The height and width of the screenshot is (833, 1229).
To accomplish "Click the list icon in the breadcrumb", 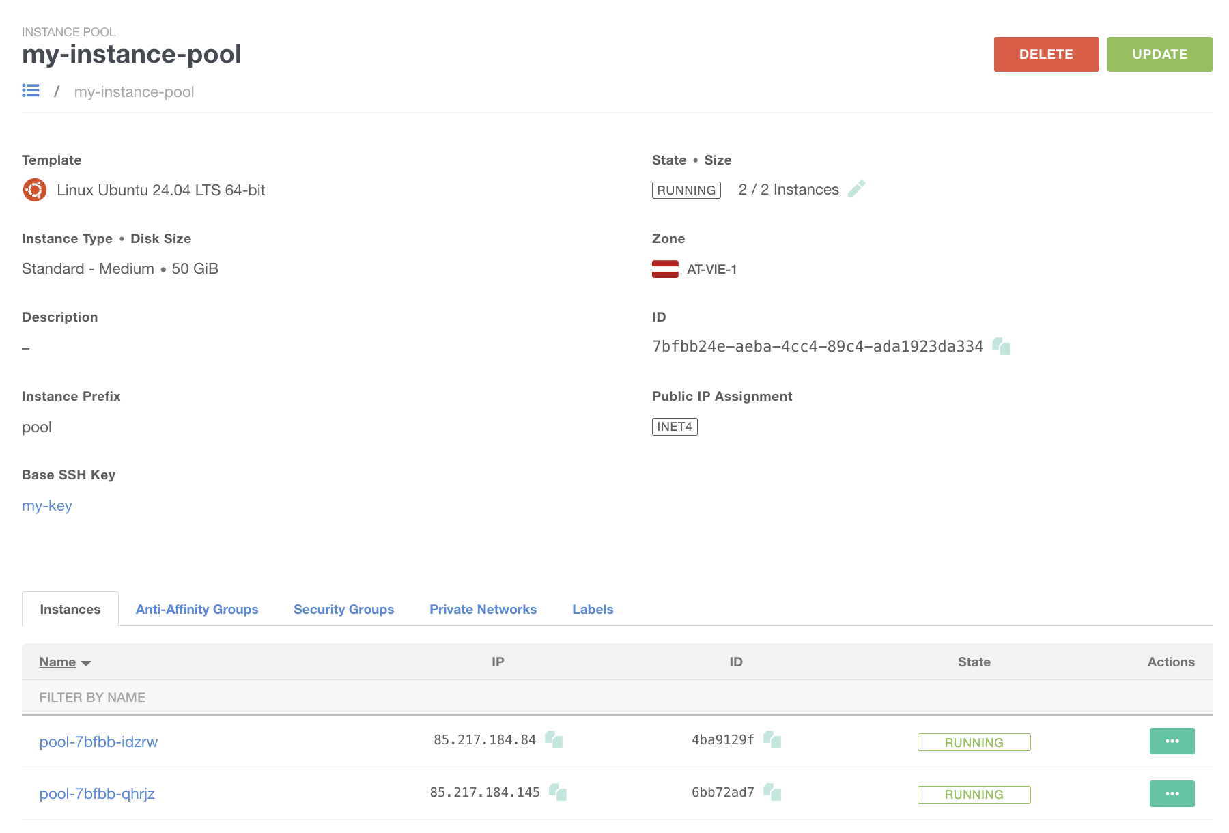I will click(x=31, y=91).
